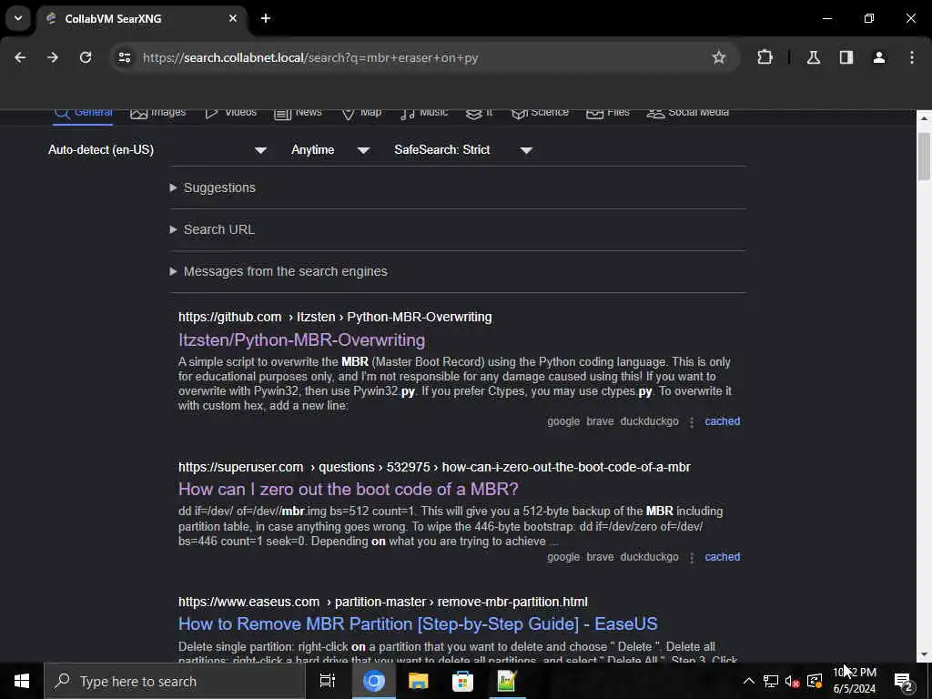Viewport: 932px width, 699px height.
Task: Open Microsoft Store from taskbar
Action: 462,681
